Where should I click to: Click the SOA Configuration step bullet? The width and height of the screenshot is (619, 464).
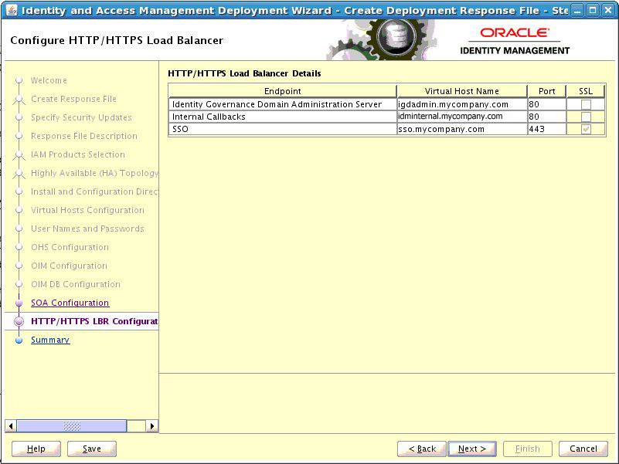(x=19, y=303)
